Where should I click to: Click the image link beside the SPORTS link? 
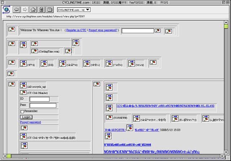[x=130, y=128]
